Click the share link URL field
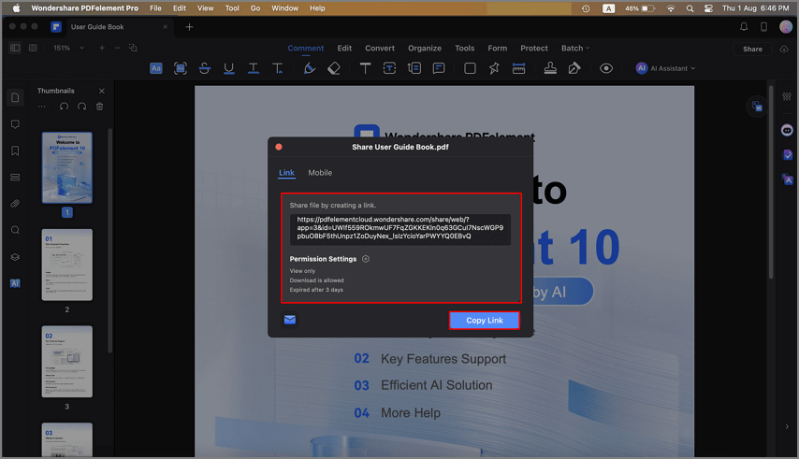This screenshot has width=799, height=459. pyautogui.click(x=400, y=228)
